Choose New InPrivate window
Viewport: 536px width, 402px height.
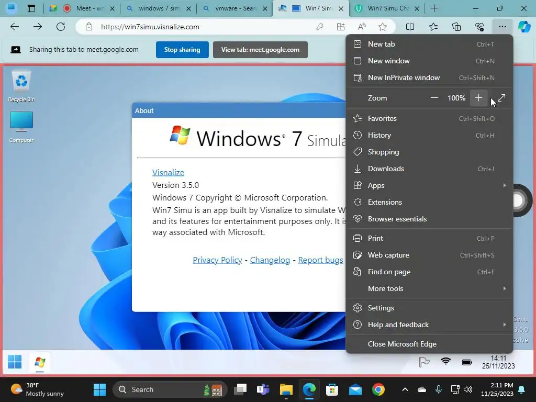click(x=430, y=77)
